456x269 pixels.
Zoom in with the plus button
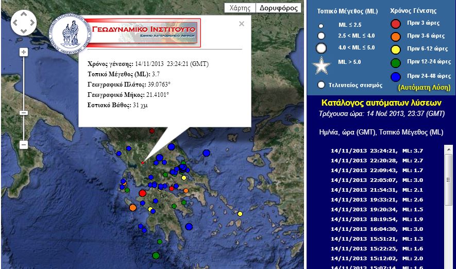pos(23,52)
